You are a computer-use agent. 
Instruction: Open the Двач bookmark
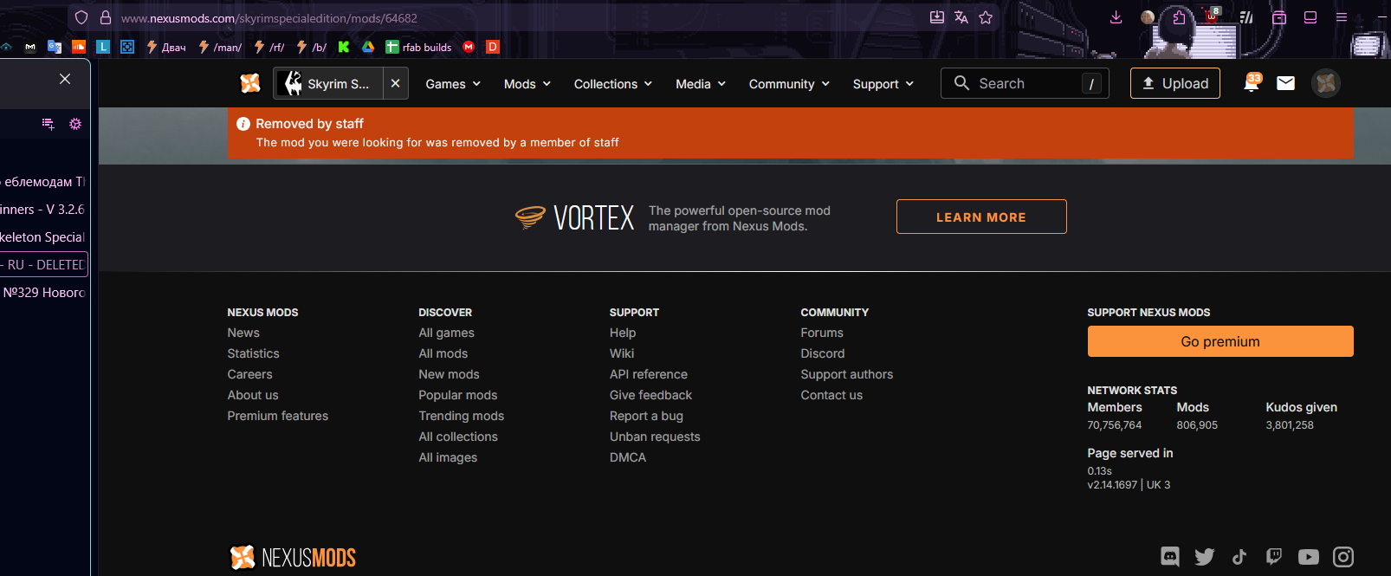[166, 47]
